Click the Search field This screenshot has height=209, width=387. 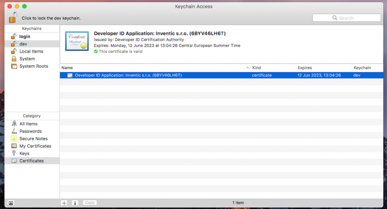[346, 18]
